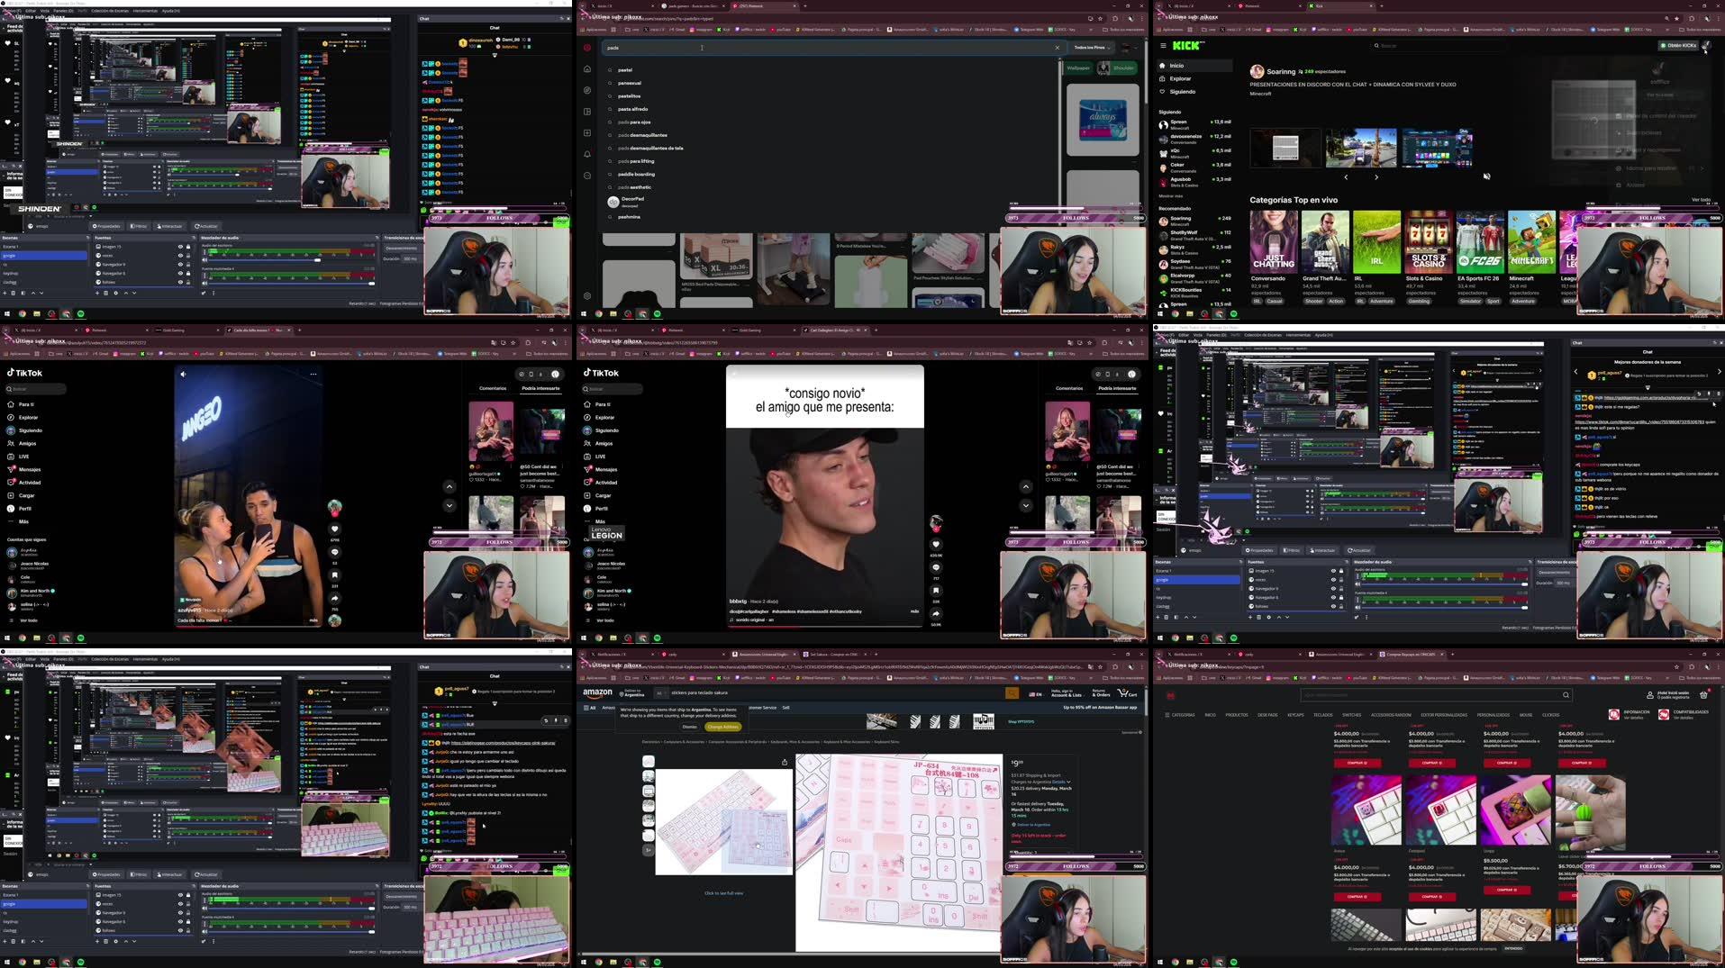Click the Amazon shopping cart icon
The height and width of the screenshot is (968, 1725).
(x=1126, y=694)
